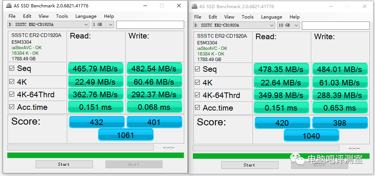
Task: Click write score 401
Action: click(154, 122)
